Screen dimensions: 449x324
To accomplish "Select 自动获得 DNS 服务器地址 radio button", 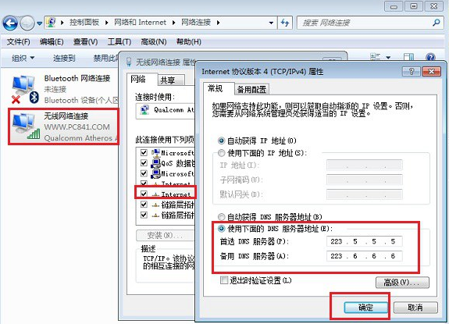I will 221,217.
